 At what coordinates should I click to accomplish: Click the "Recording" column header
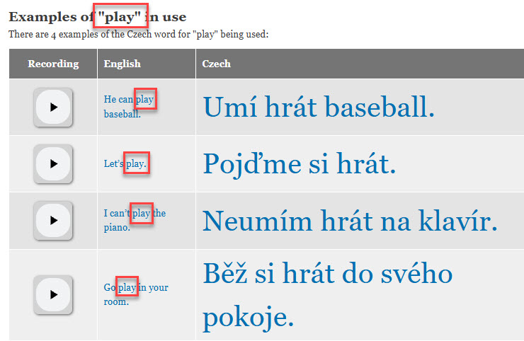[x=53, y=64]
